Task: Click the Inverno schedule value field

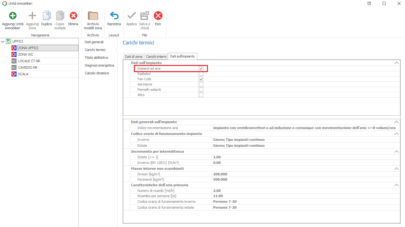Action: click(305, 140)
